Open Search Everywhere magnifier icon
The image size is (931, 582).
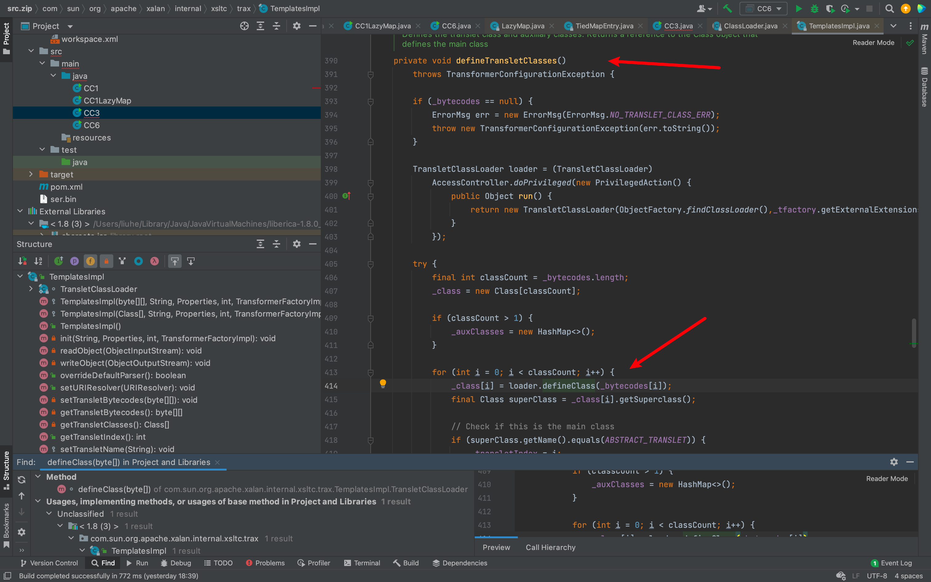[x=889, y=9]
